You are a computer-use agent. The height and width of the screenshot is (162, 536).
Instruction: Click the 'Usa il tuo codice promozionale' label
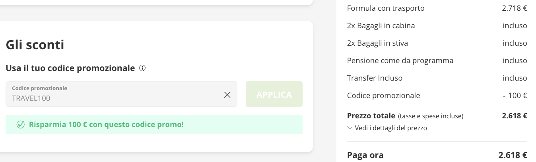coord(70,68)
